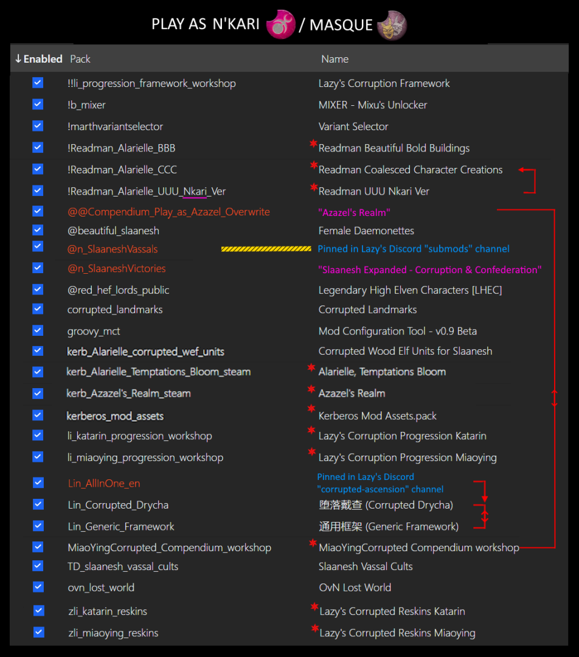Select the @n_SlaaneshVictories pack name

[117, 269]
